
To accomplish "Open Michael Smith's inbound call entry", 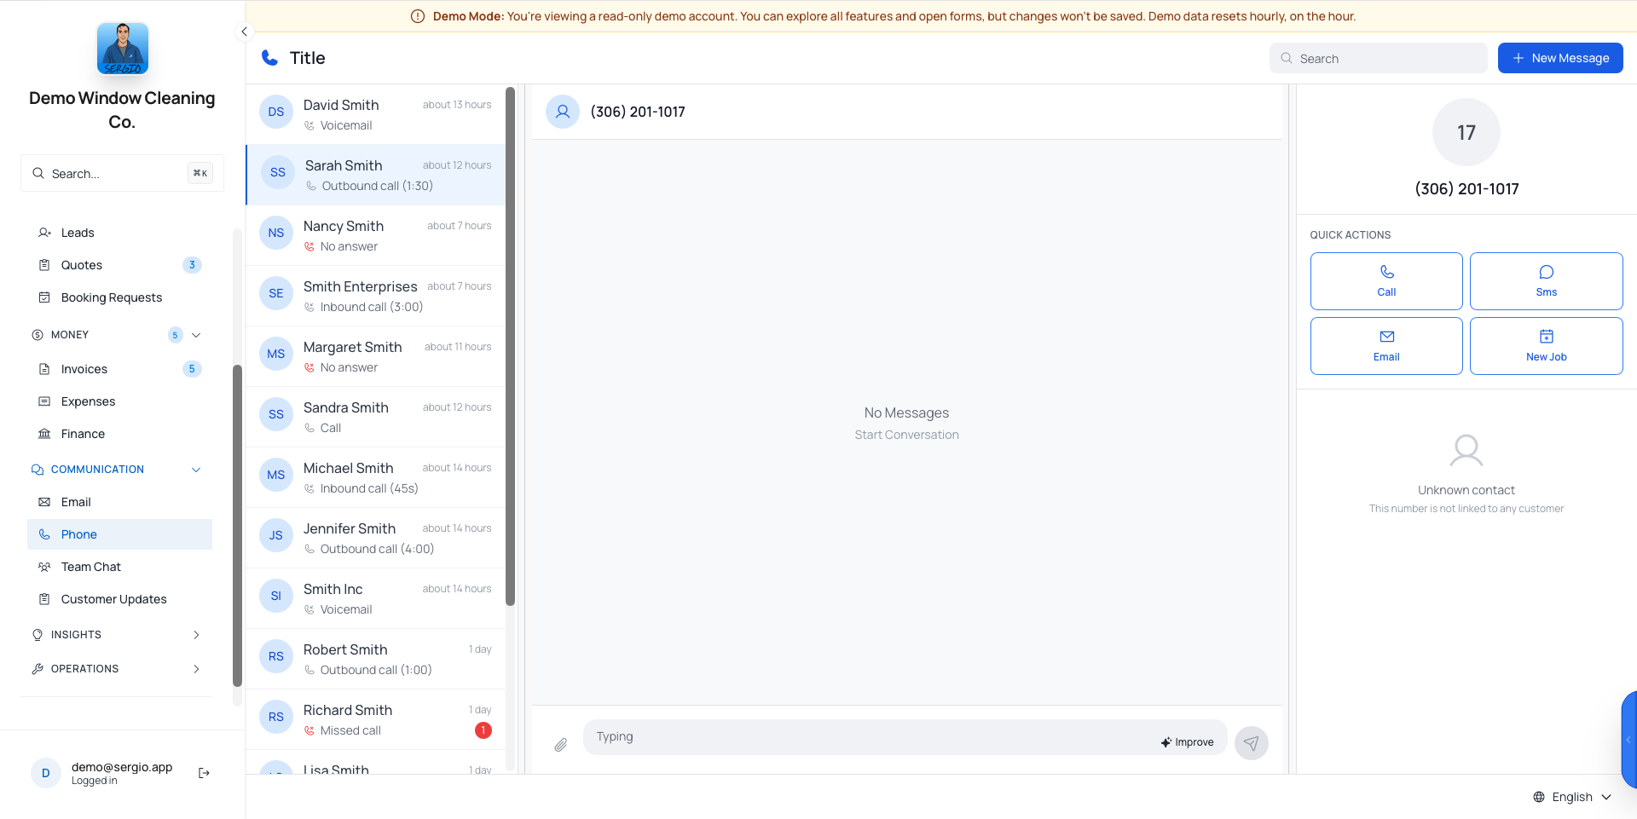I will 375,477.
